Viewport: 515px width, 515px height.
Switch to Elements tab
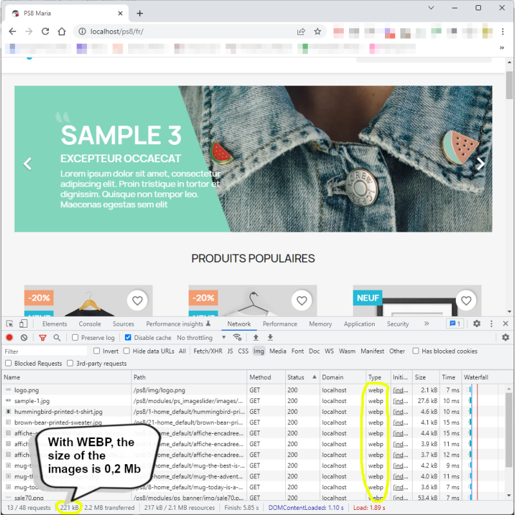pos(55,324)
